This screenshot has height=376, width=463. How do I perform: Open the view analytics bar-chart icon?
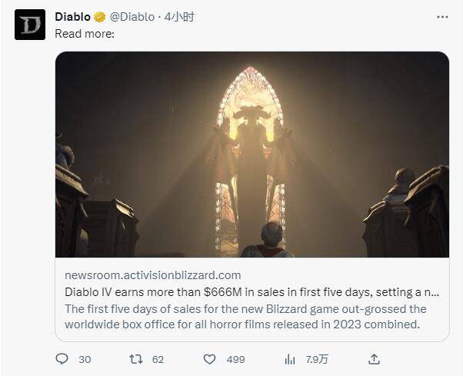pos(290,359)
